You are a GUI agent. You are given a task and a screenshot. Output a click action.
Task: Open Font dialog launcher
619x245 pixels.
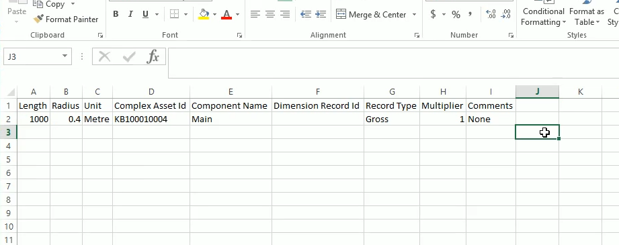point(239,36)
